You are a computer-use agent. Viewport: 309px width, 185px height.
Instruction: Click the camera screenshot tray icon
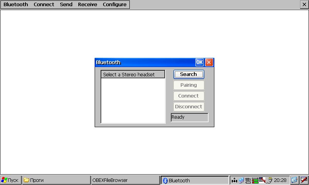click(234, 180)
